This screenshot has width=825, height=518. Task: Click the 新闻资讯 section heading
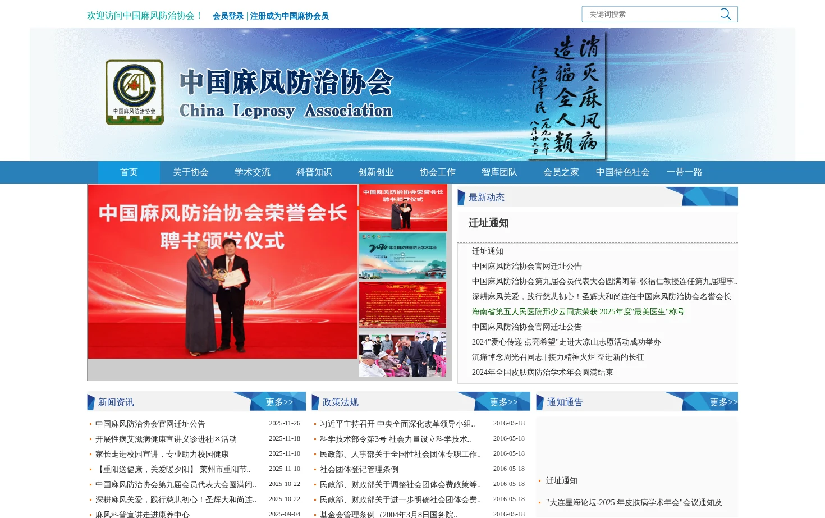tap(116, 402)
